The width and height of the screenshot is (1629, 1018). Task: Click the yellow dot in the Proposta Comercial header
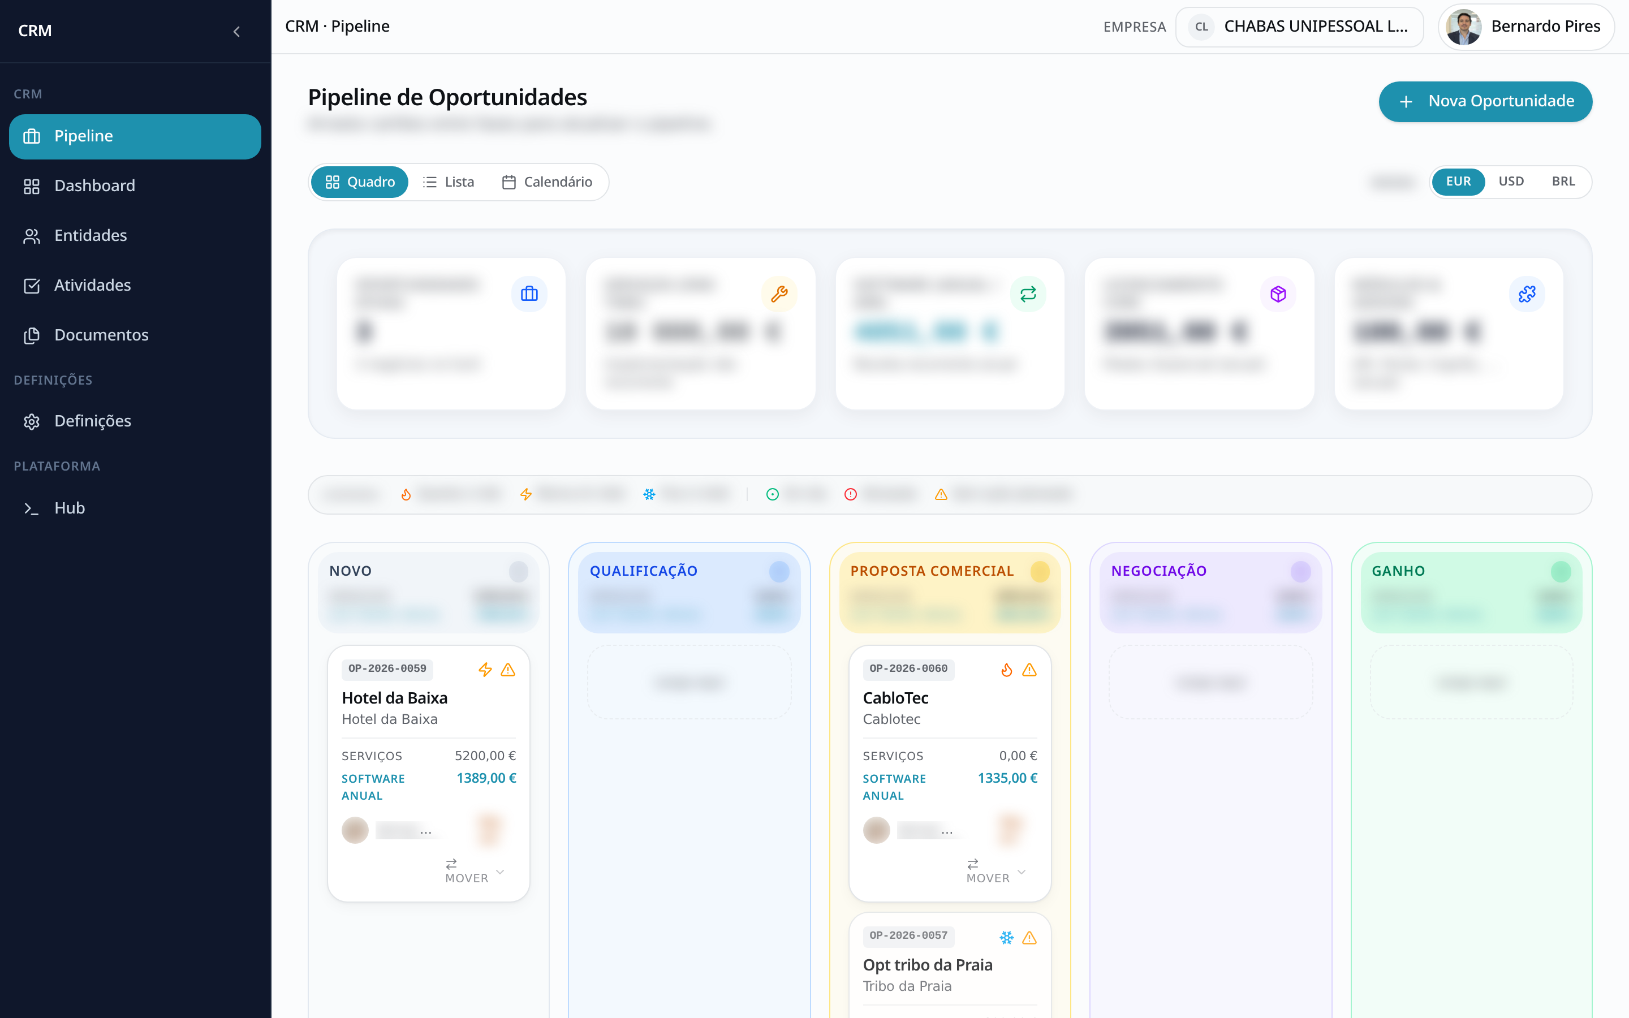(x=1039, y=572)
